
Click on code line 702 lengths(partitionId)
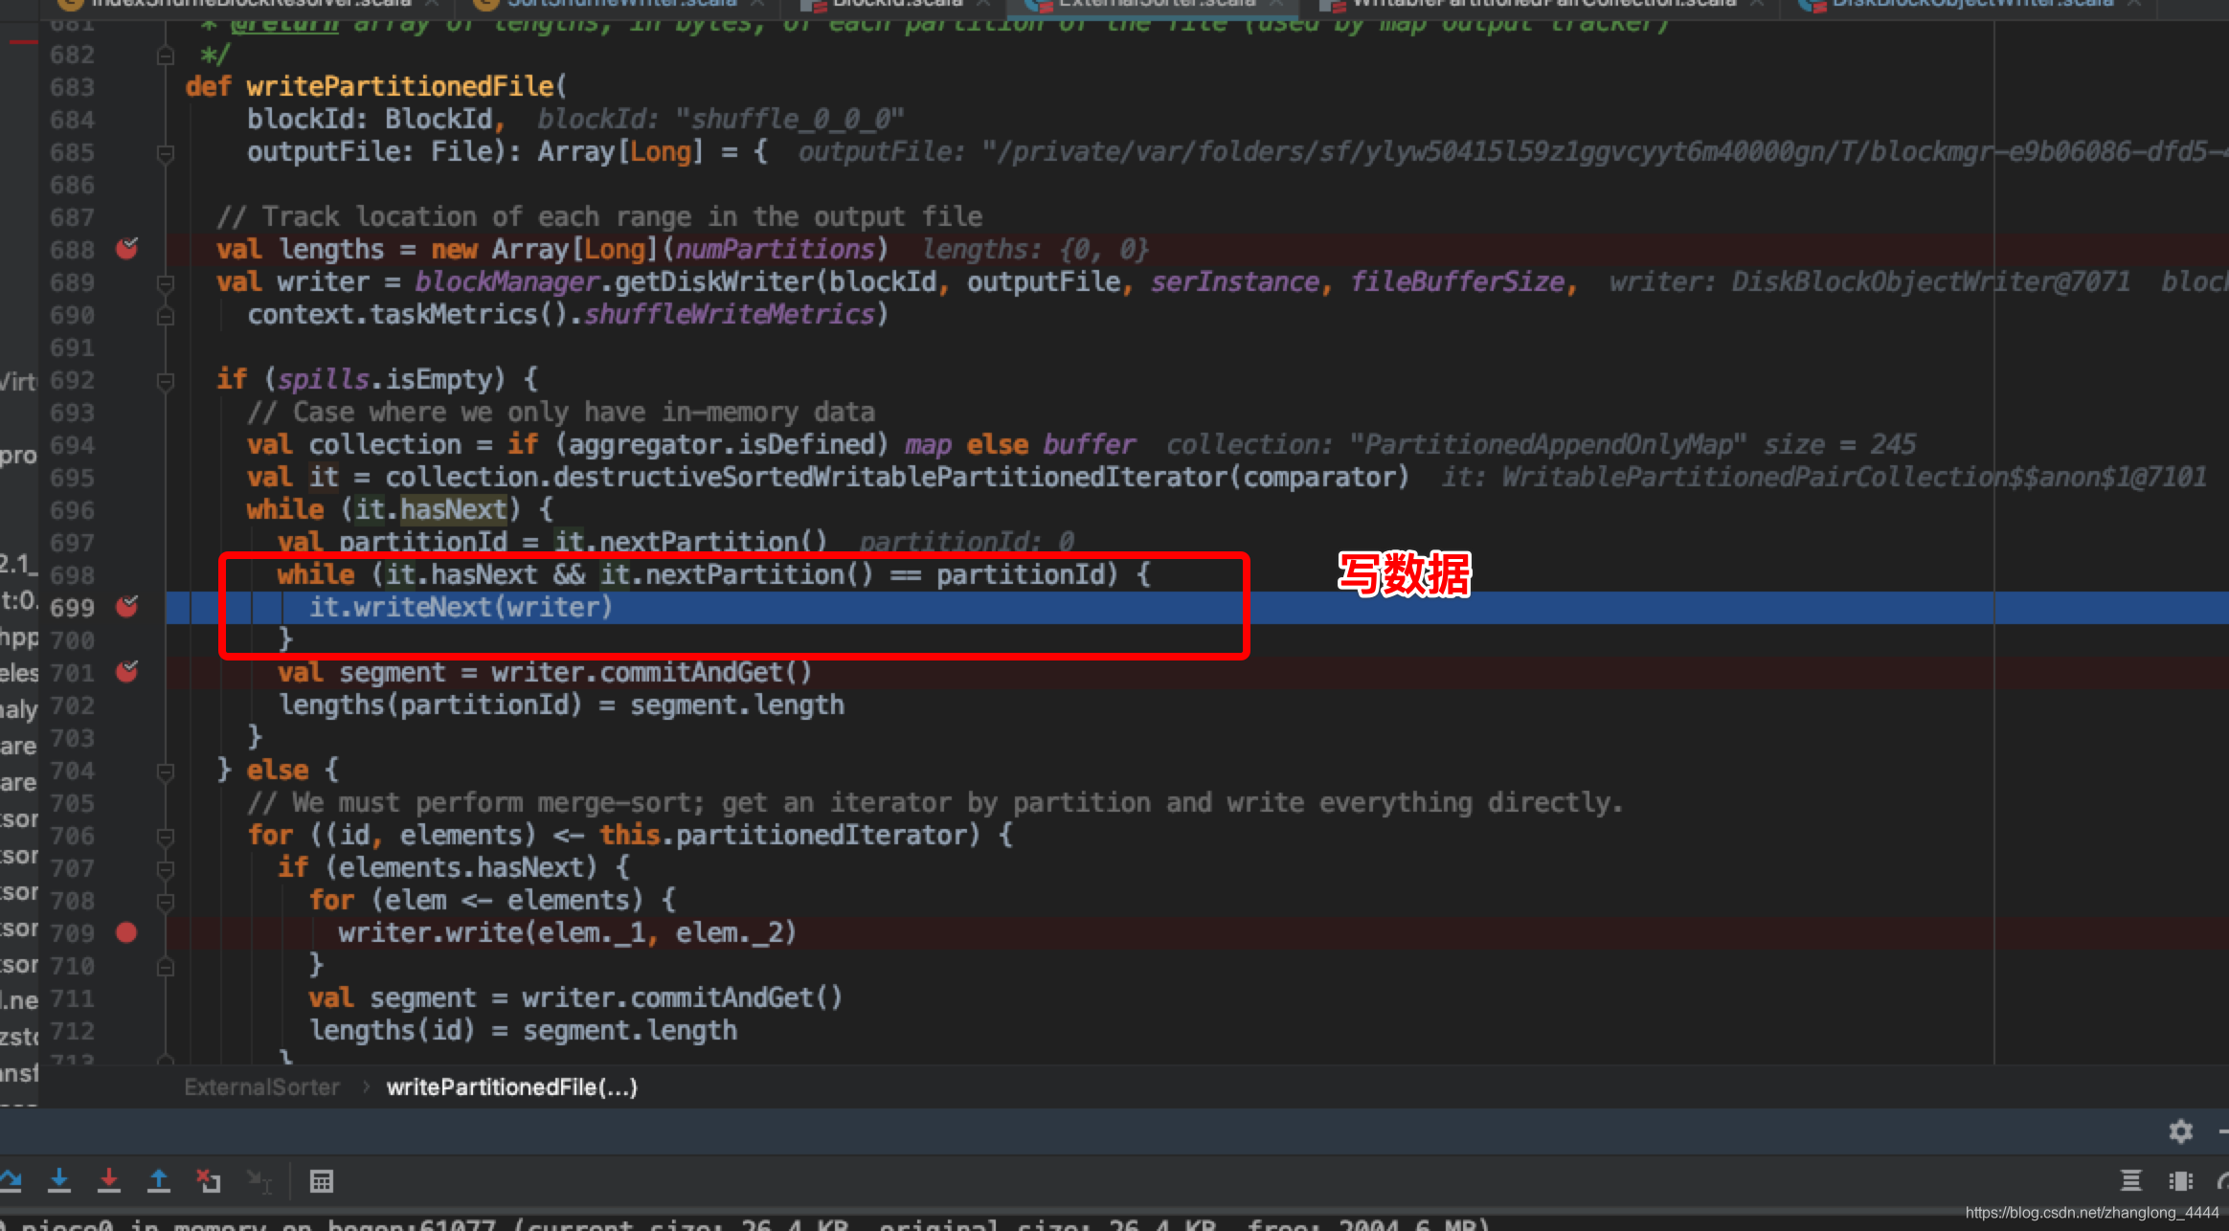(561, 705)
